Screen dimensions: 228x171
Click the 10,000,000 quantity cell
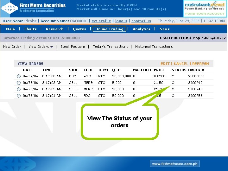coord(121,76)
